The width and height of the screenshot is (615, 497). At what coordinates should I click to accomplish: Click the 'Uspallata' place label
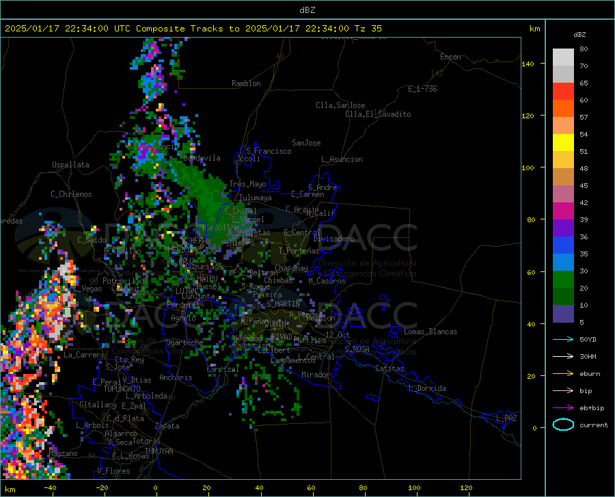[x=70, y=165]
